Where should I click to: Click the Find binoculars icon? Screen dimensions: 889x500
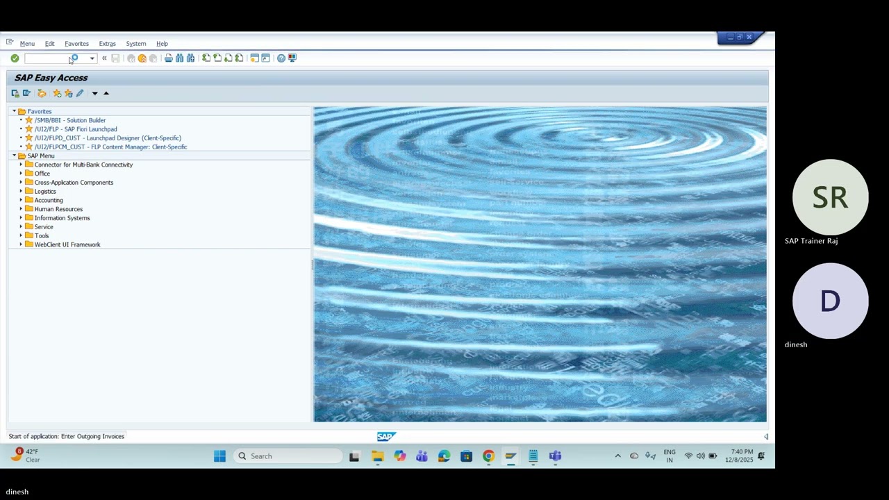[x=179, y=58]
